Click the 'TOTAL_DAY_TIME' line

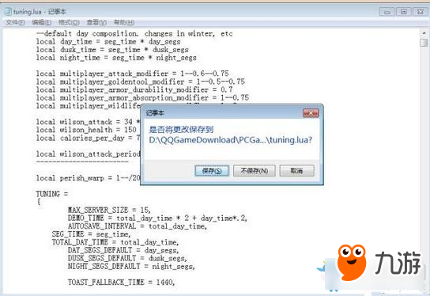point(115,242)
